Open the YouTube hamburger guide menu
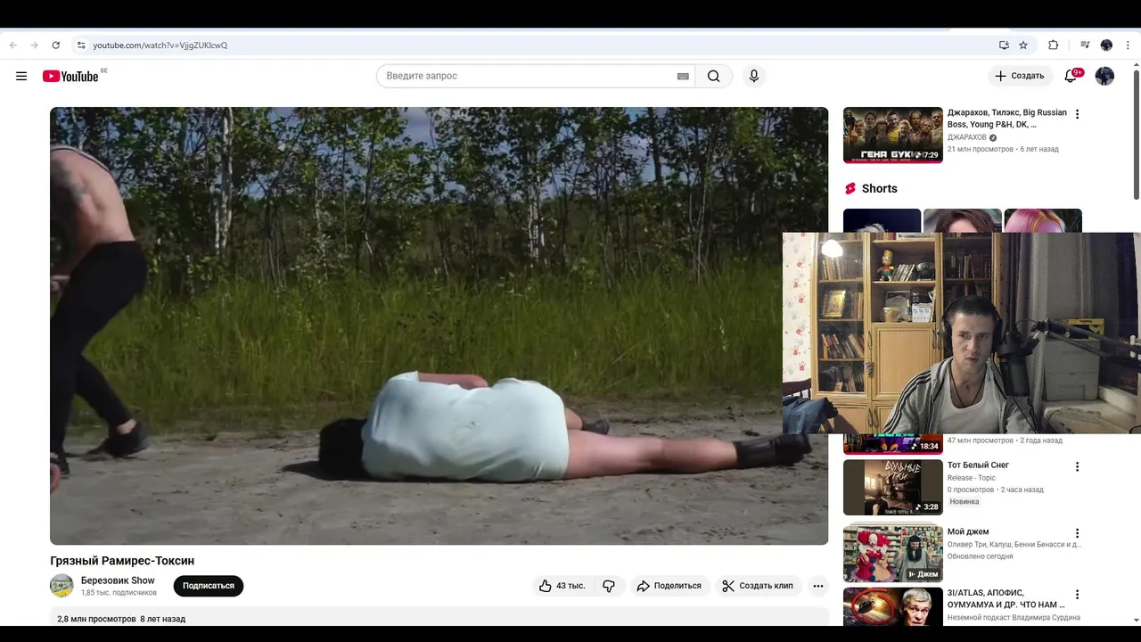The height and width of the screenshot is (642, 1141). click(x=21, y=76)
